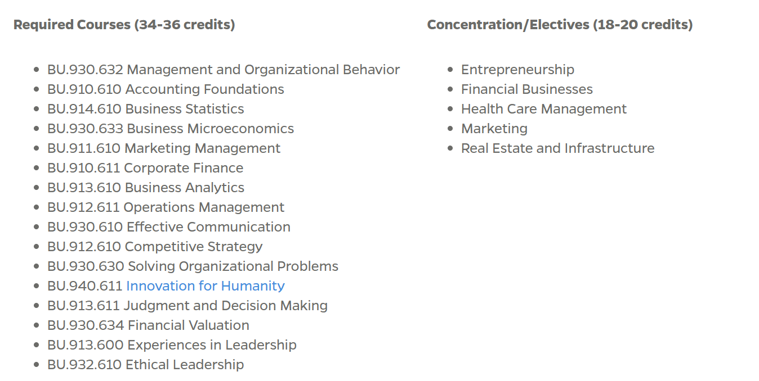Viewport: 759px width, 381px height.
Task: Click Management and Organizational Behavior course
Action: (224, 70)
